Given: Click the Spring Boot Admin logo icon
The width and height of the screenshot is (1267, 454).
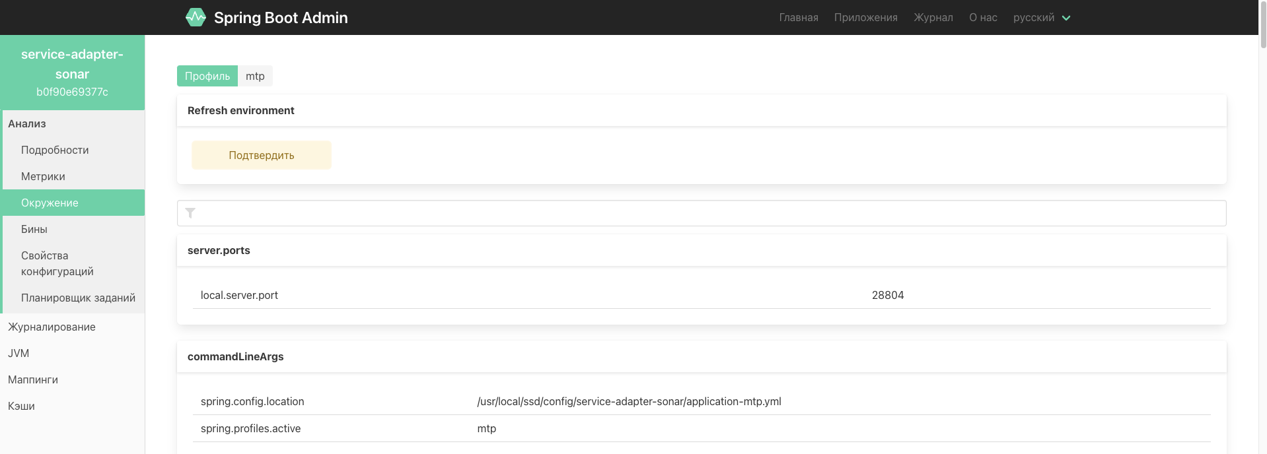Looking at the screenshot, I should (196, 17).
